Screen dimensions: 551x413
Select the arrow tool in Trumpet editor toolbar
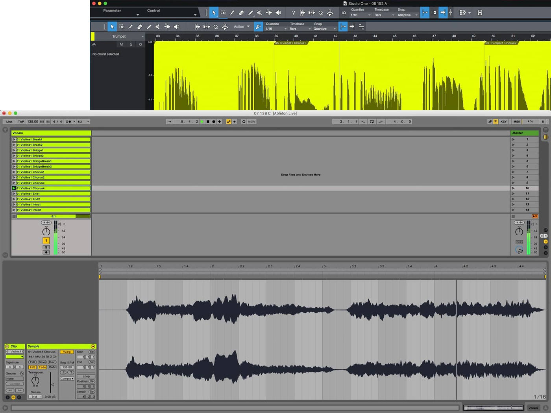coord(112,27)
